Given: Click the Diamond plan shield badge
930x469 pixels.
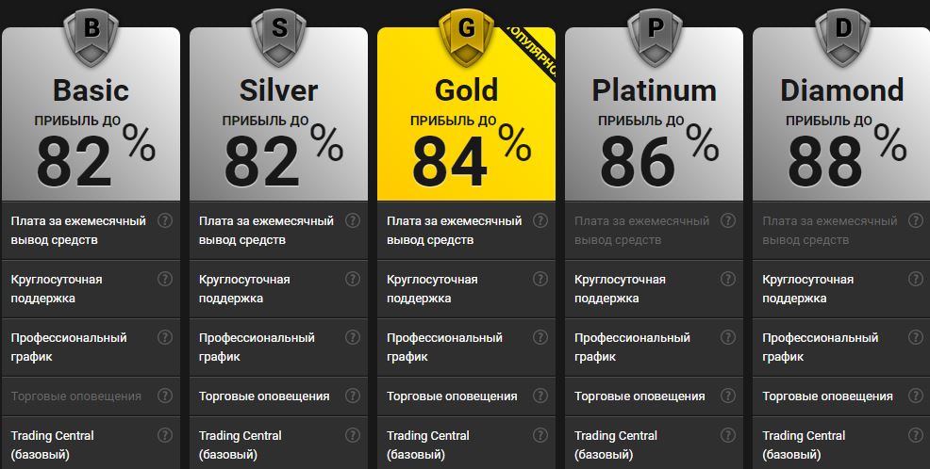Looking at the screenshot, I should point(842,37).
